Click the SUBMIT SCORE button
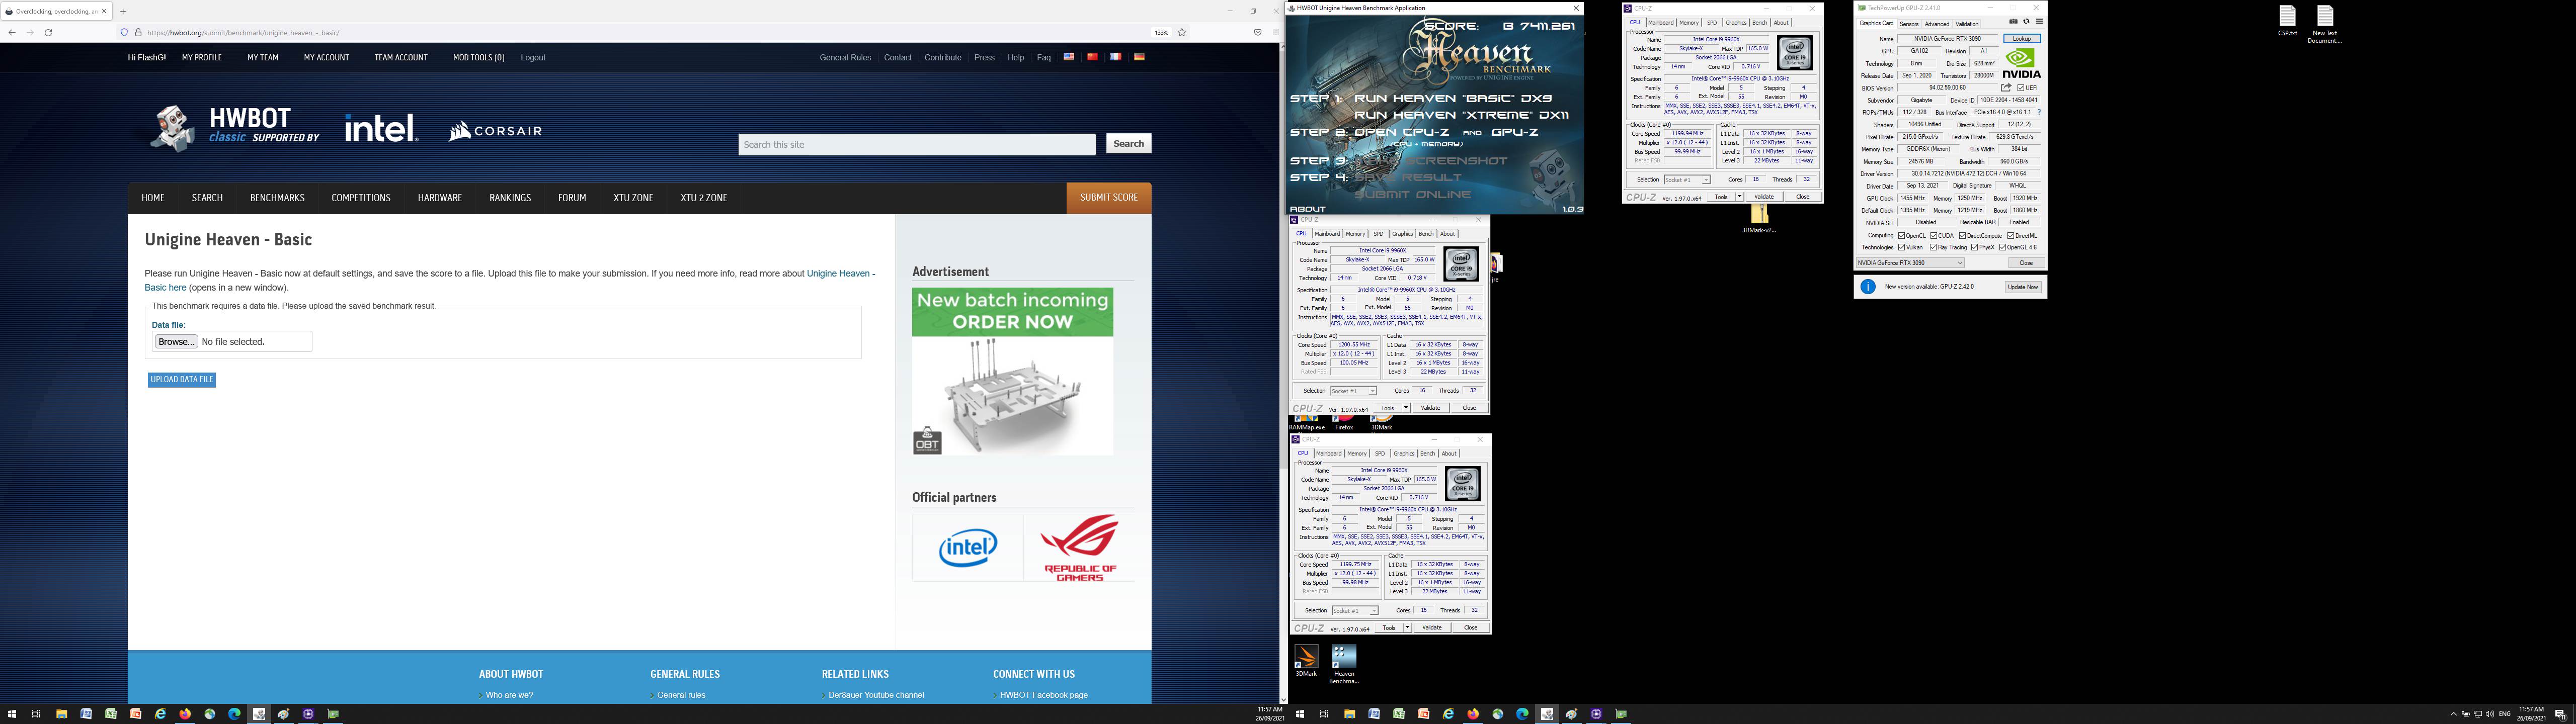 point(1109,198)
